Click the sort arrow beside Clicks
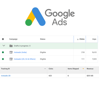Viewport: 99px width, 97px height. [78, 39]
